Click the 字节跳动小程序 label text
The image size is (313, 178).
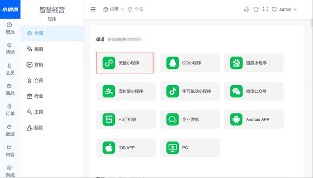pos(197,91)
